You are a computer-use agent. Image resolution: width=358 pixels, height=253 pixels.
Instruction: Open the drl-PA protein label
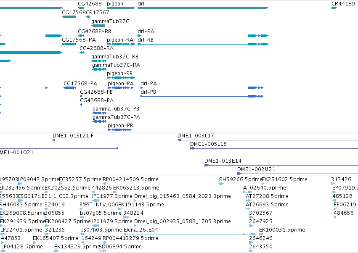[149, 84]
